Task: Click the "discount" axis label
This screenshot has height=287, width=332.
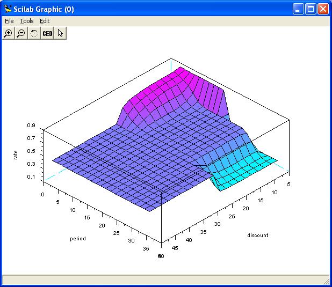Action: tap(257, 235)
